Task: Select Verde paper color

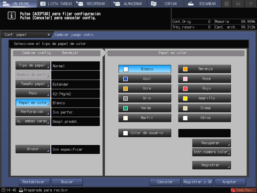Action: click(145, 108)
